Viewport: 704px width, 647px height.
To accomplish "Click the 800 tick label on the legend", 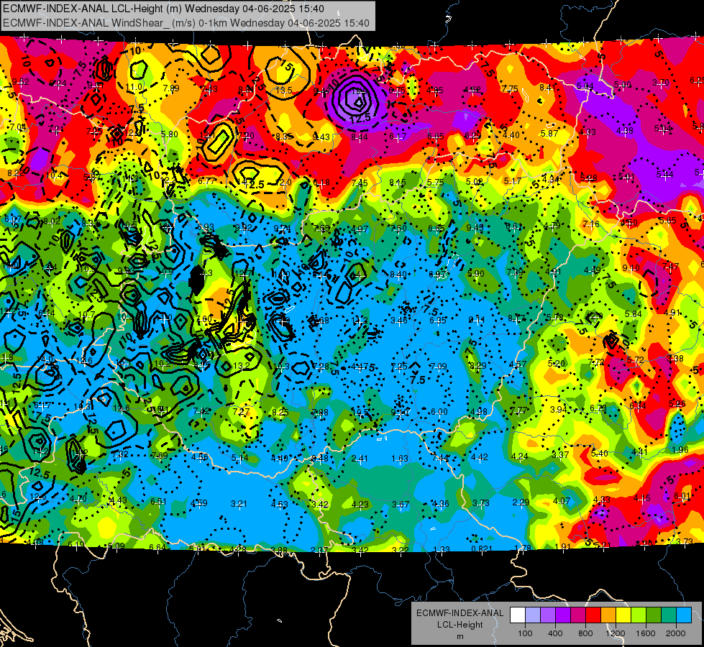I will pos(585,633).
